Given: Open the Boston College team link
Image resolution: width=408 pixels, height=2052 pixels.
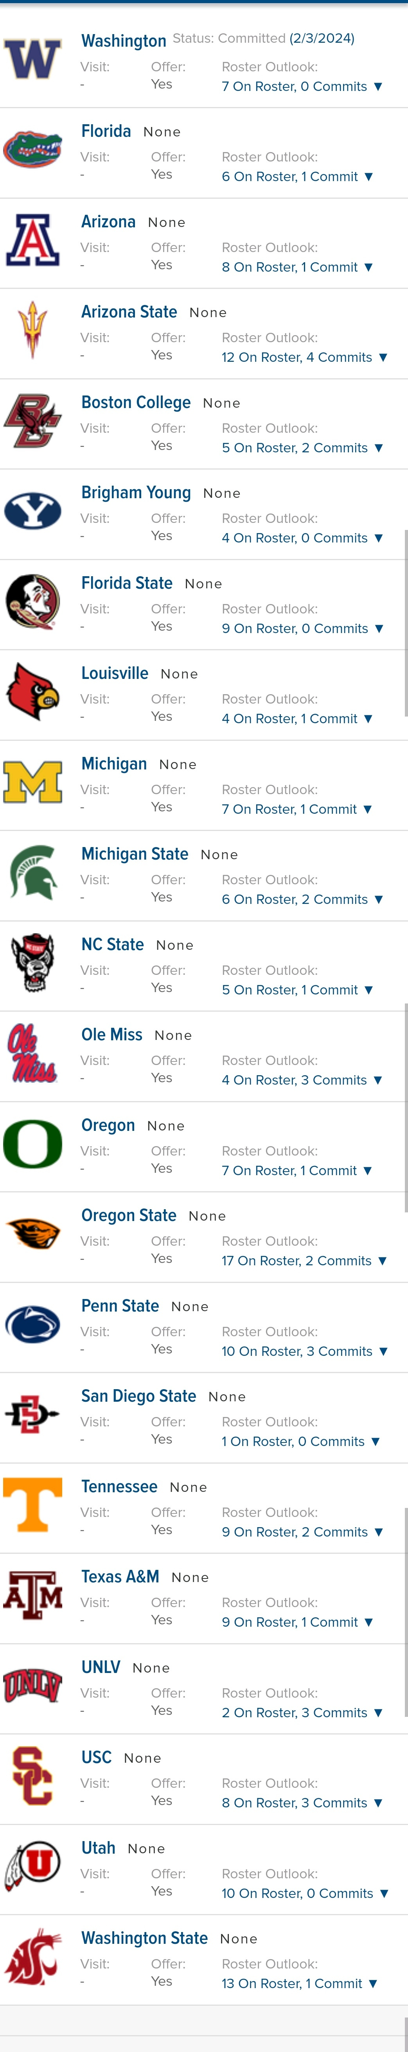Looking at the screenshot, I should (136, 402).
